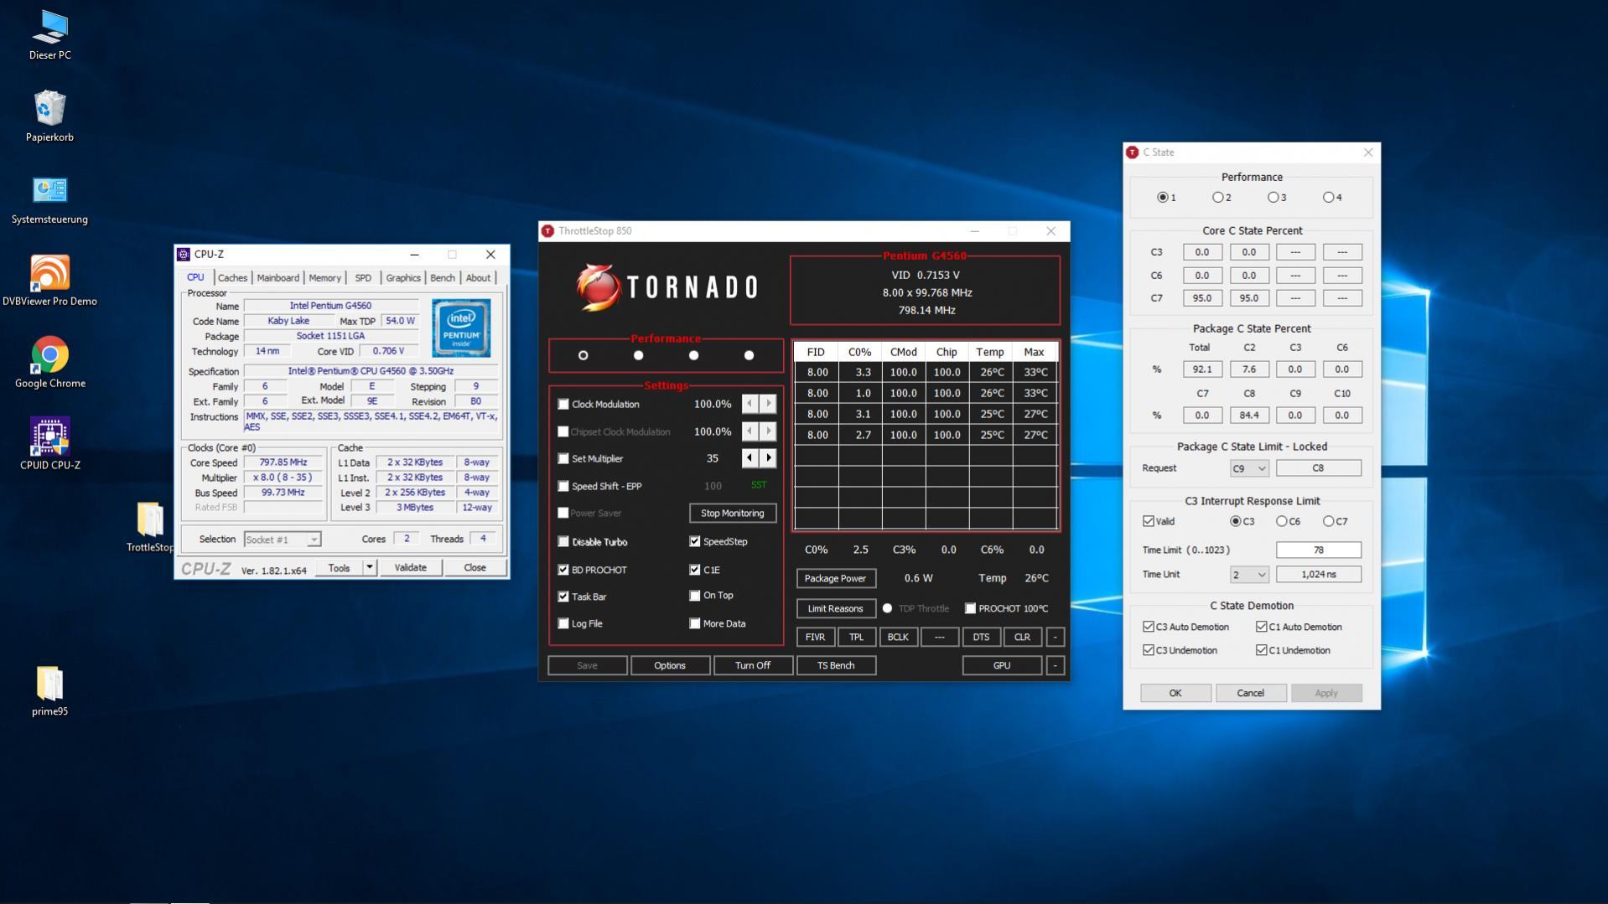
Task: Click the Validate button in CPU-Z
Action: [x=410, y=568]
